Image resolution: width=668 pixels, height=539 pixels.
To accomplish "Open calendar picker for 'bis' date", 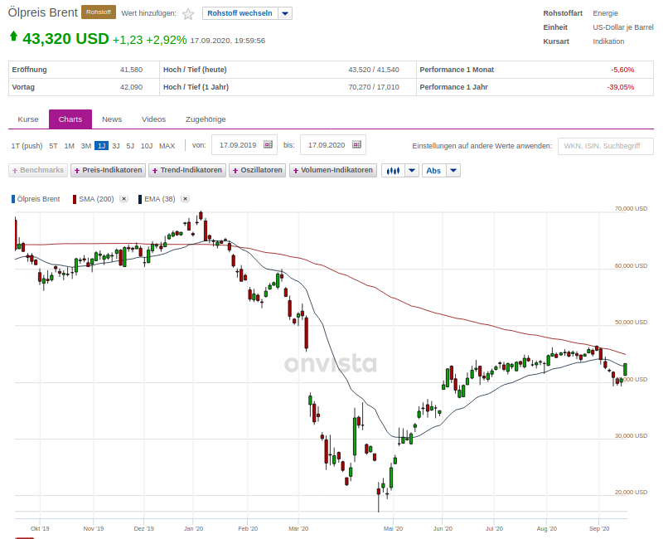I will click(x=356, y=145).
